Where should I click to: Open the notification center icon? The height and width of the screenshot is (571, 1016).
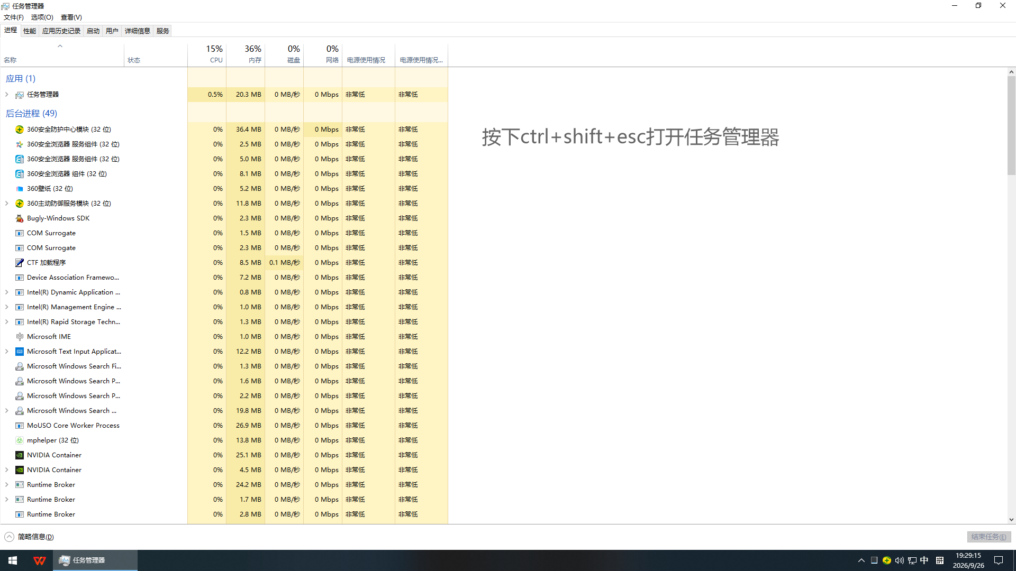(x=999, y=560)
